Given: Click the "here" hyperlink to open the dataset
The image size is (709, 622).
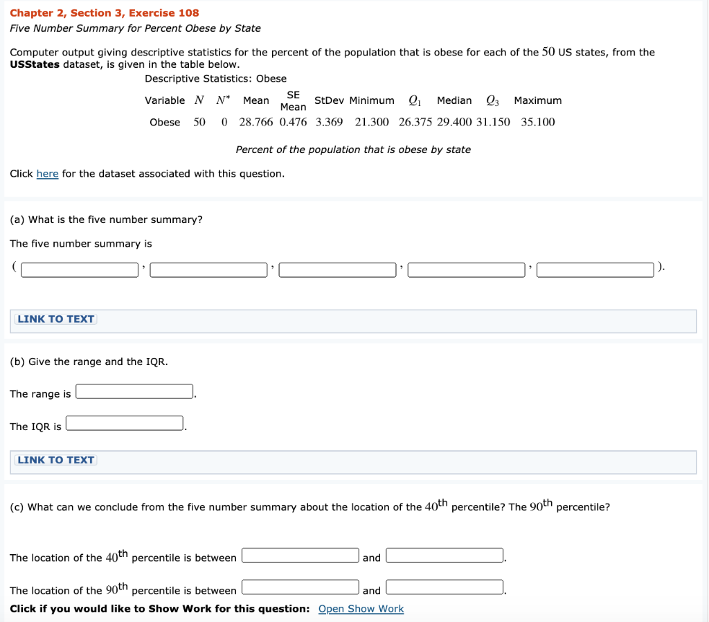Looking at the screenshot, I should tap(47, 173).
